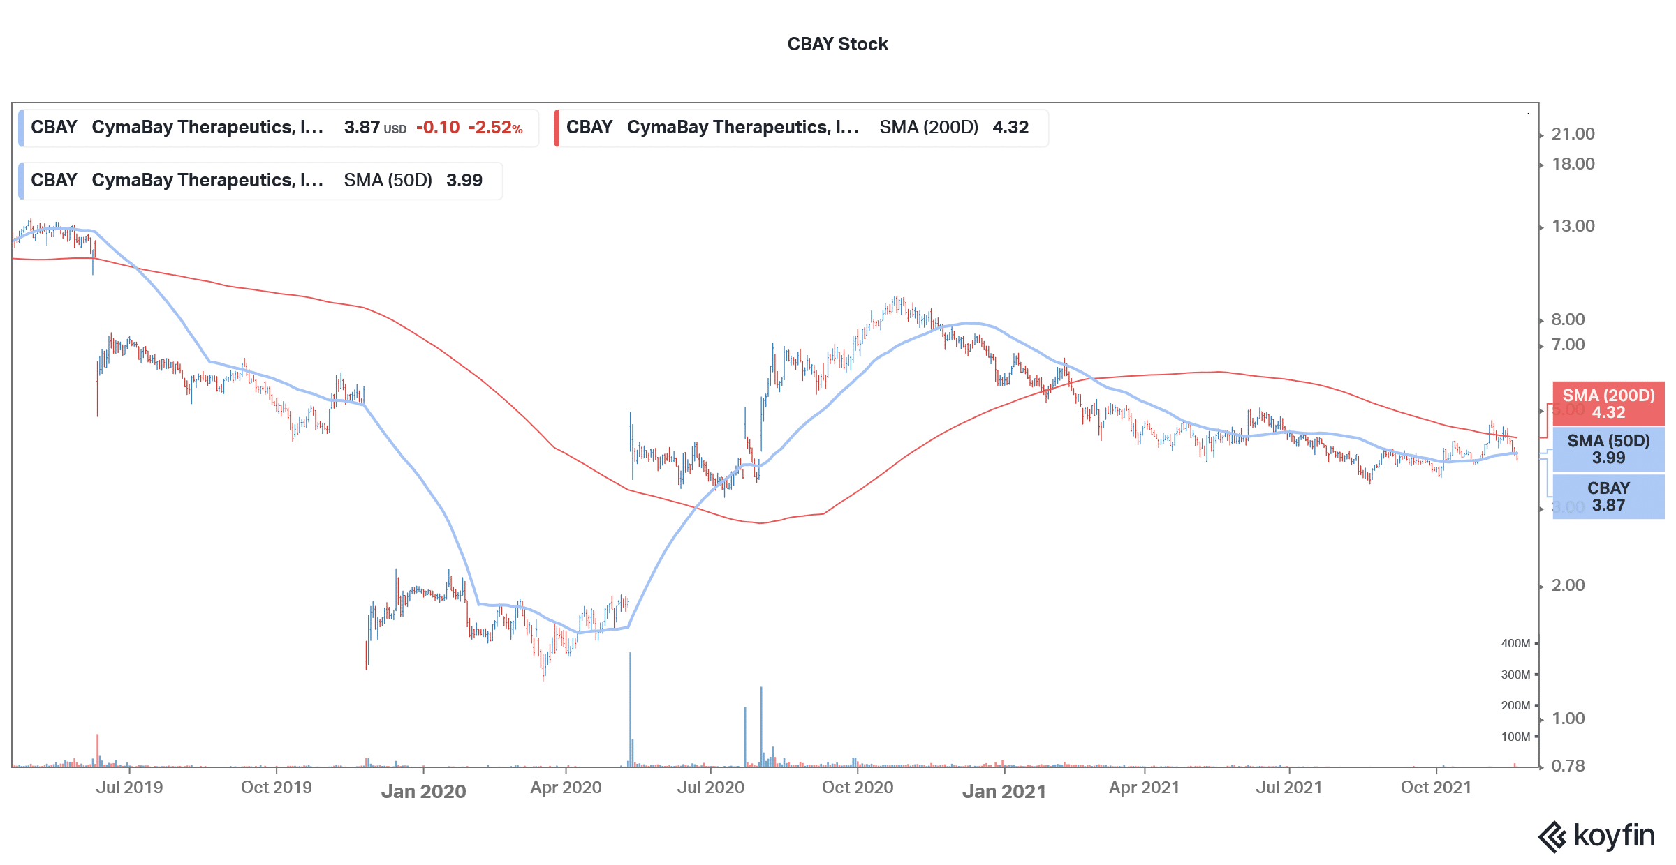Click the 400M volume axis label
The height and width of the screenshot is (865, 1676).
(x=1515, y=644)
